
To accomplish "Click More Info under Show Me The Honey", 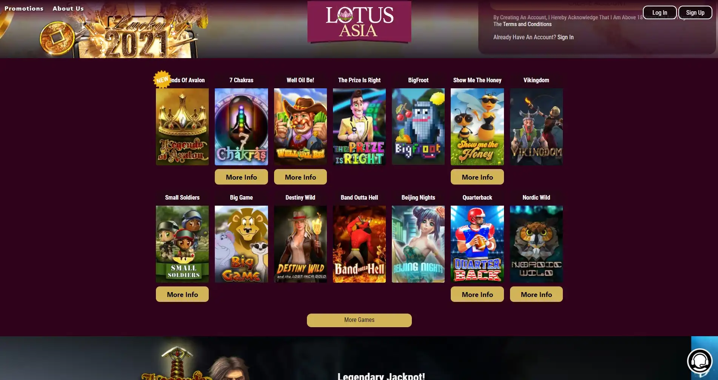I will [477, 177].
